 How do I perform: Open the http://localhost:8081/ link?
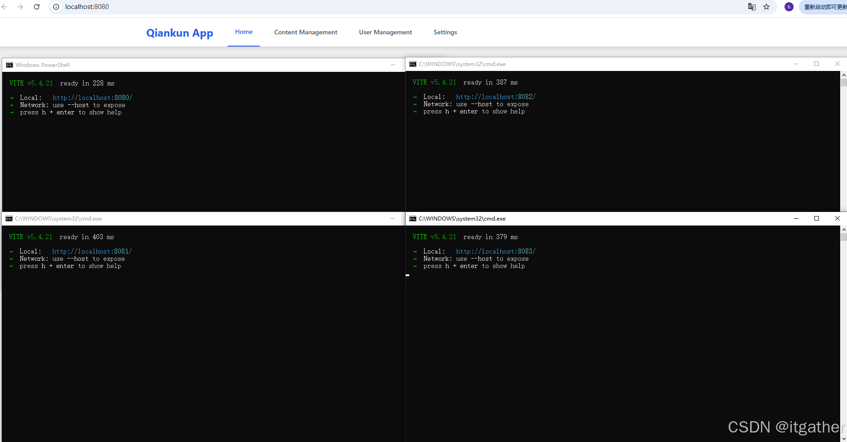pos(92,251)
